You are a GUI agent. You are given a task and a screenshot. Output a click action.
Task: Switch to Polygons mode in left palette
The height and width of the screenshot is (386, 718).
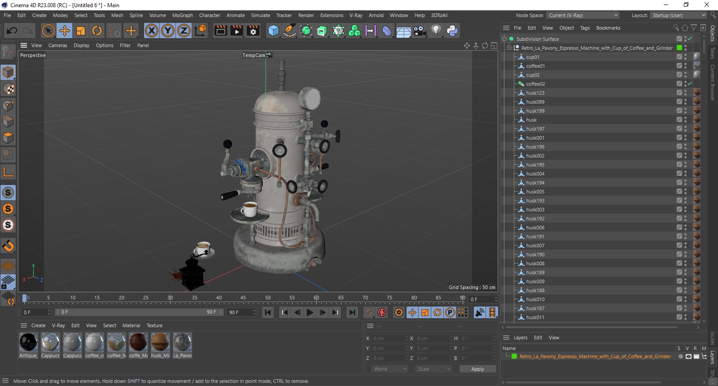8,138
